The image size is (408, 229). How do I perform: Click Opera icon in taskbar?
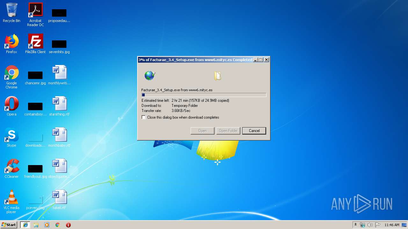(x=68, y=225)
